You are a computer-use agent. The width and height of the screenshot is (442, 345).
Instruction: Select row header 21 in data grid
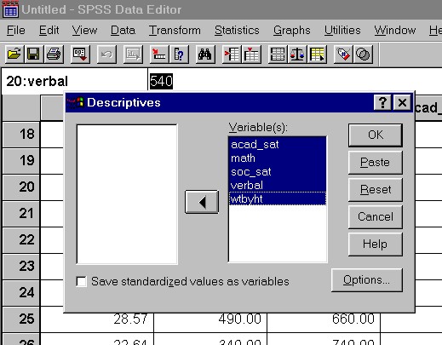[x=21, y=213]
